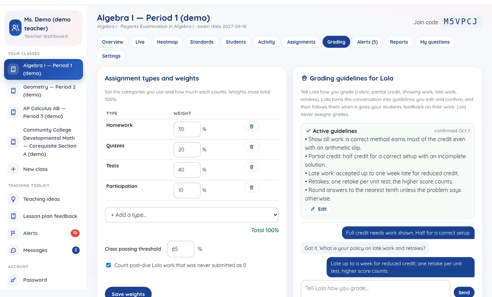Open the flag Alerts icon in sidebar

[14, 233]
